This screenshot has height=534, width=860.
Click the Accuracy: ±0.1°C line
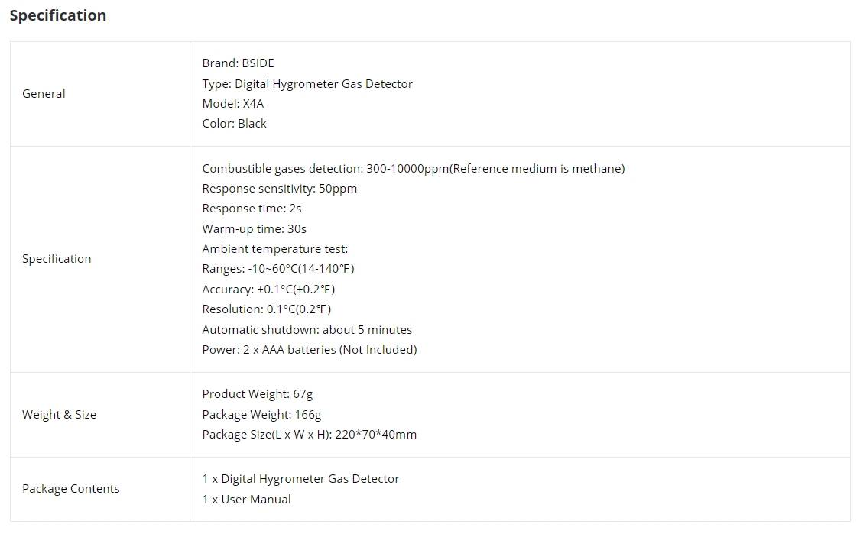point(268,289)
